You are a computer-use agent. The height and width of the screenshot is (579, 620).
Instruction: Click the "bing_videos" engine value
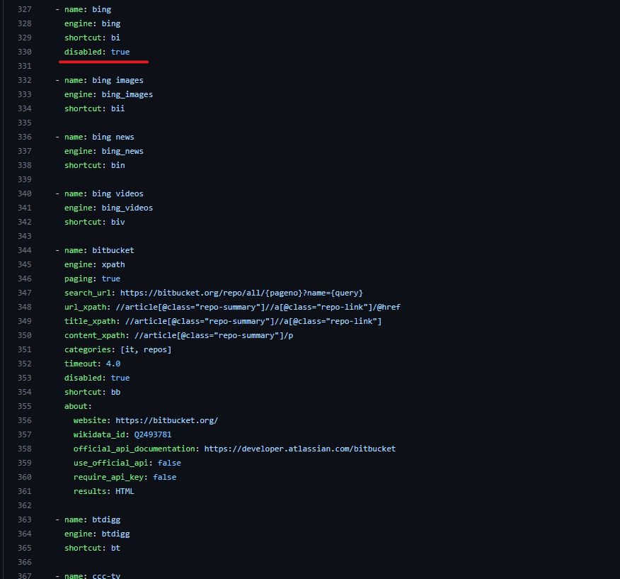[127, 208]
